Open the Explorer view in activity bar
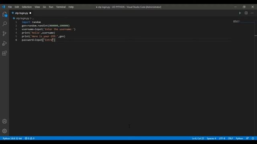 tap(4, 14)
